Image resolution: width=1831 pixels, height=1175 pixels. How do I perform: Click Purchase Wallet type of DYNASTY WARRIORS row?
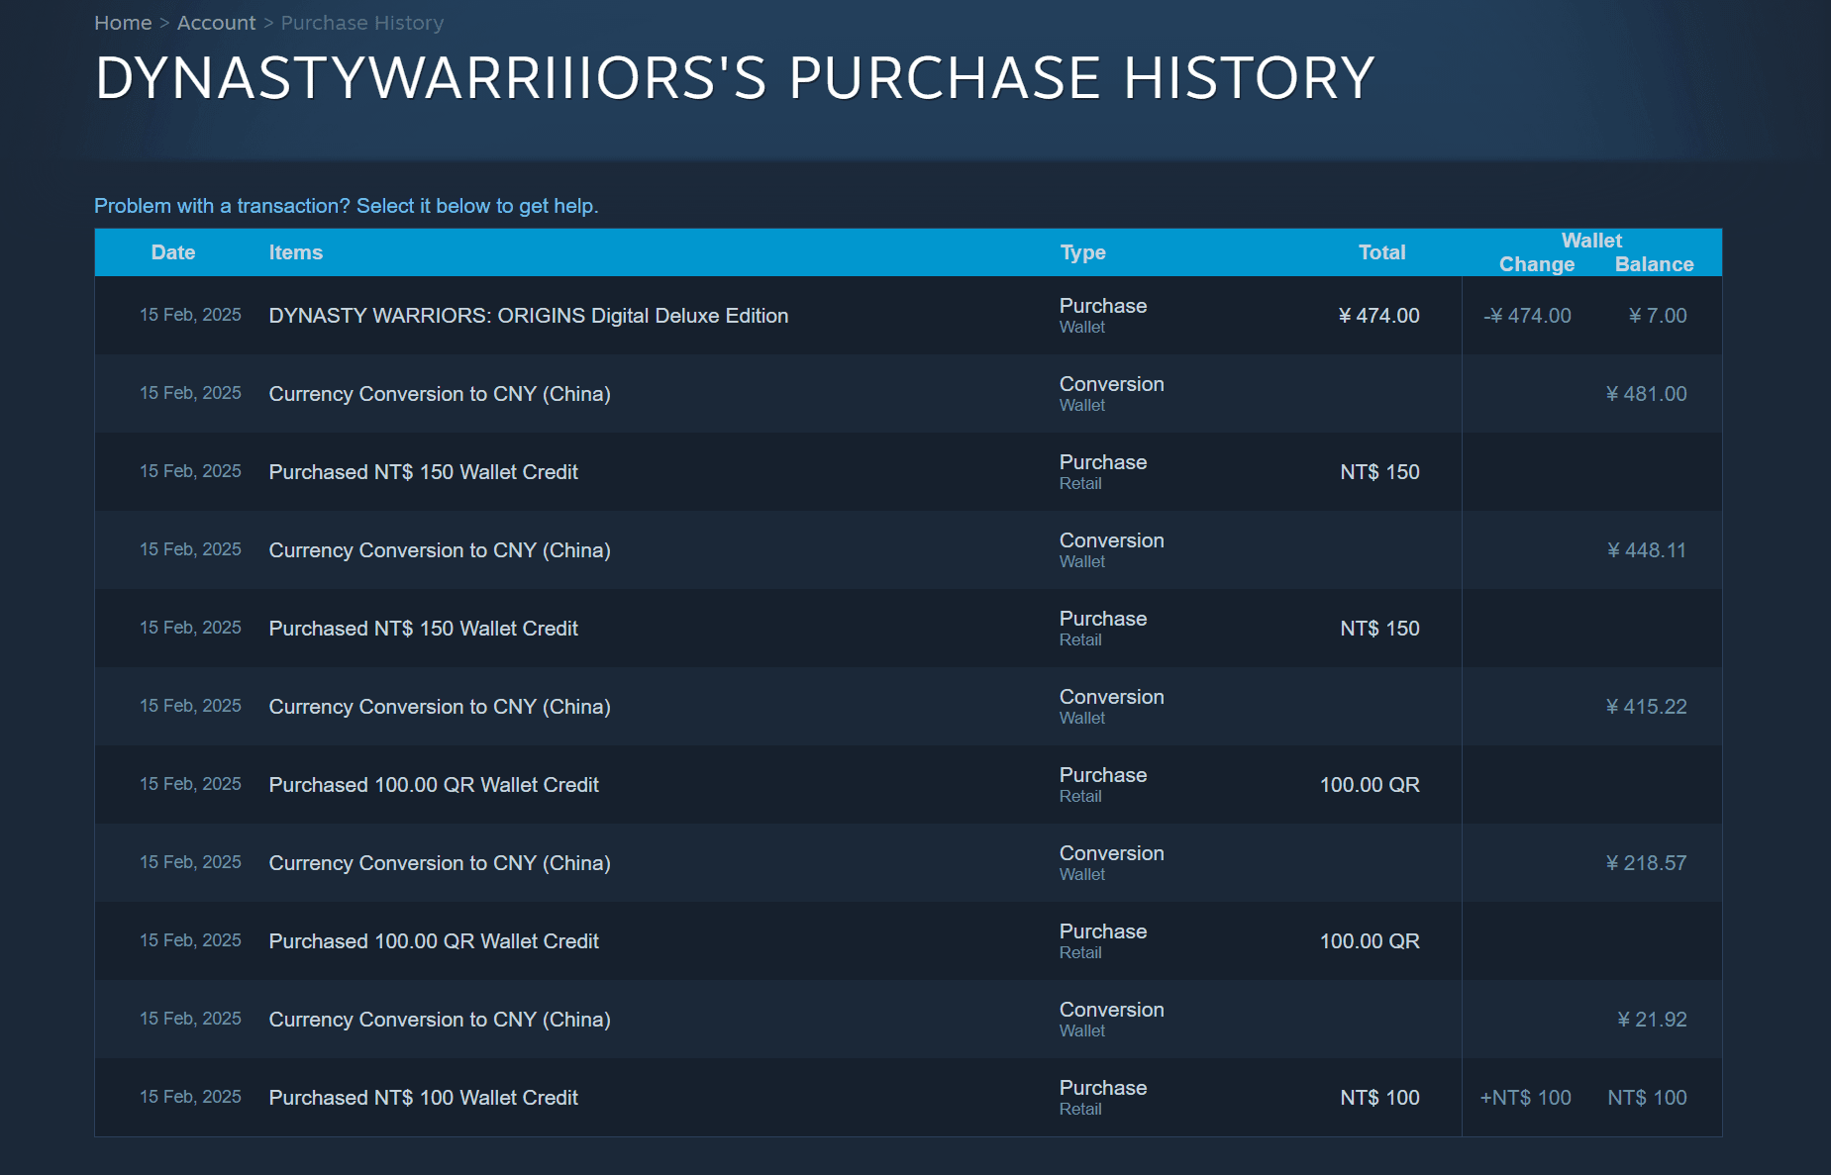pyautogui.click(x=1103, y=316)
